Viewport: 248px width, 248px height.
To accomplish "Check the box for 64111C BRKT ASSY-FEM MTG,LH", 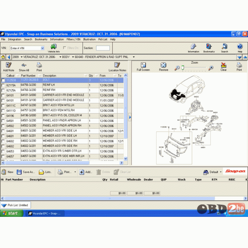I will pyautogui.click(x=3, y=106).
